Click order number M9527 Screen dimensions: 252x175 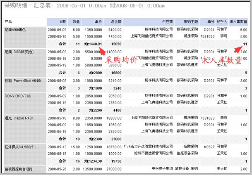click(x=209, y=147)
